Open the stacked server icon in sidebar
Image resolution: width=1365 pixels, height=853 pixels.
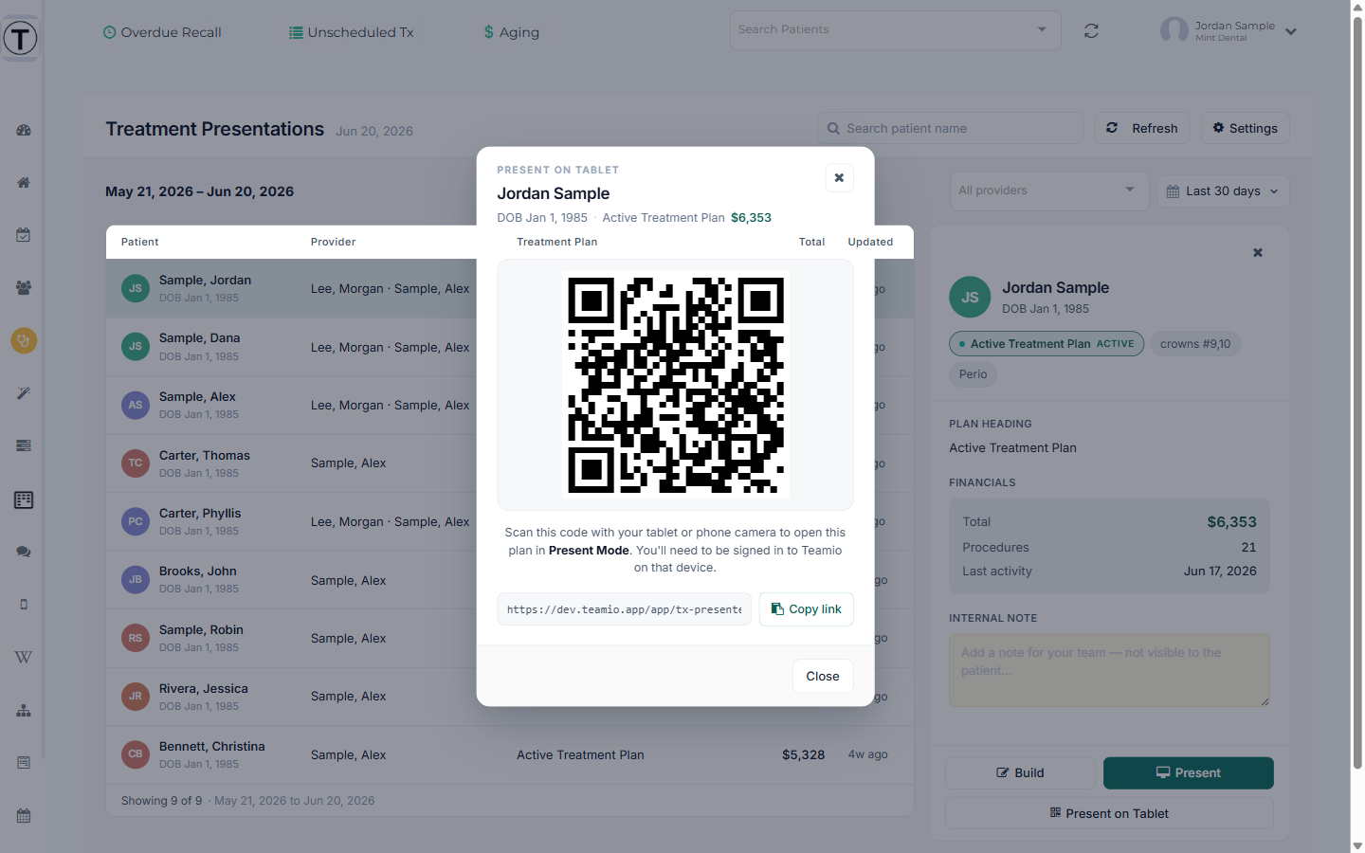(24, 445)
